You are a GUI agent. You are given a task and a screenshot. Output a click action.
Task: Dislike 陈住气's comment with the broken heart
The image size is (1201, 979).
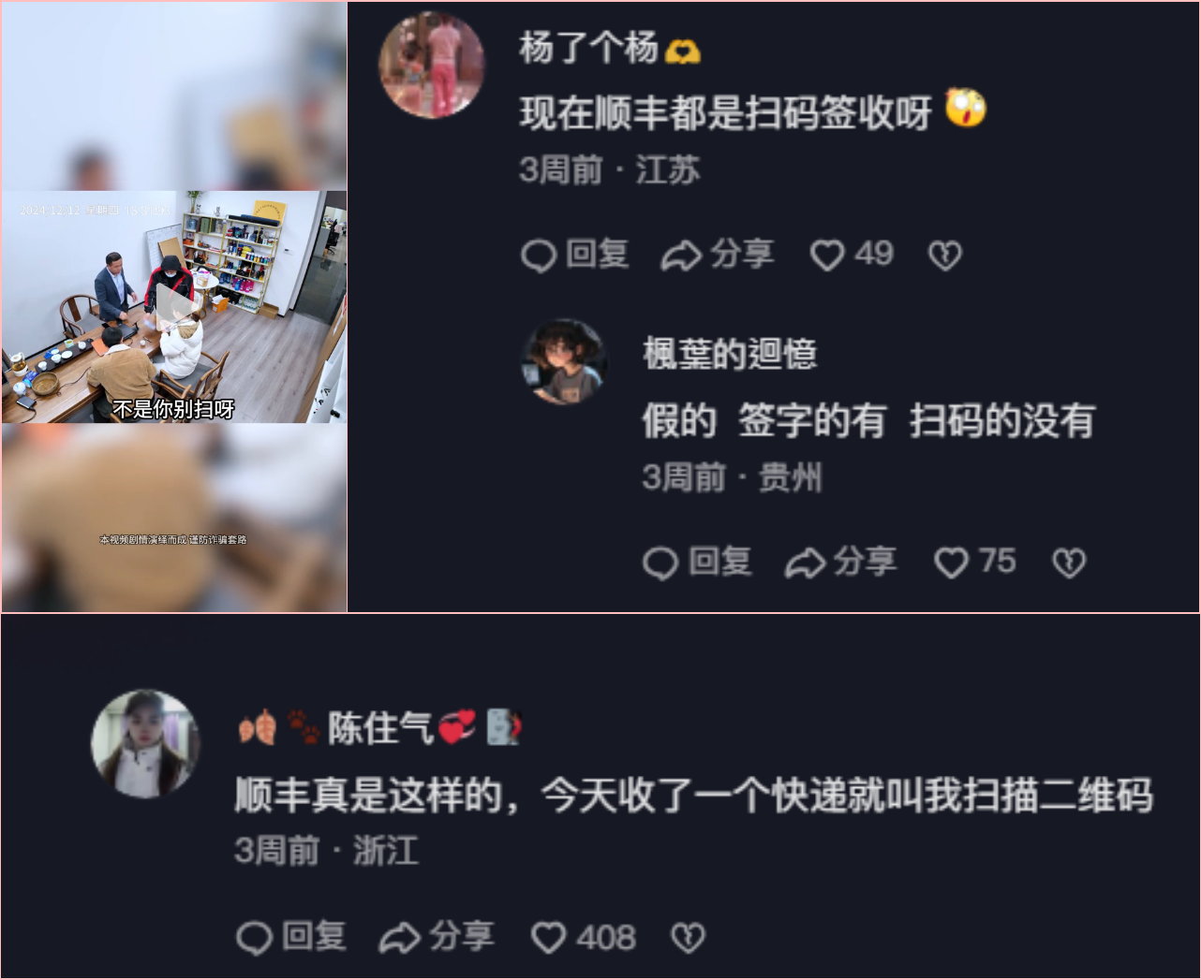(688, 937)
